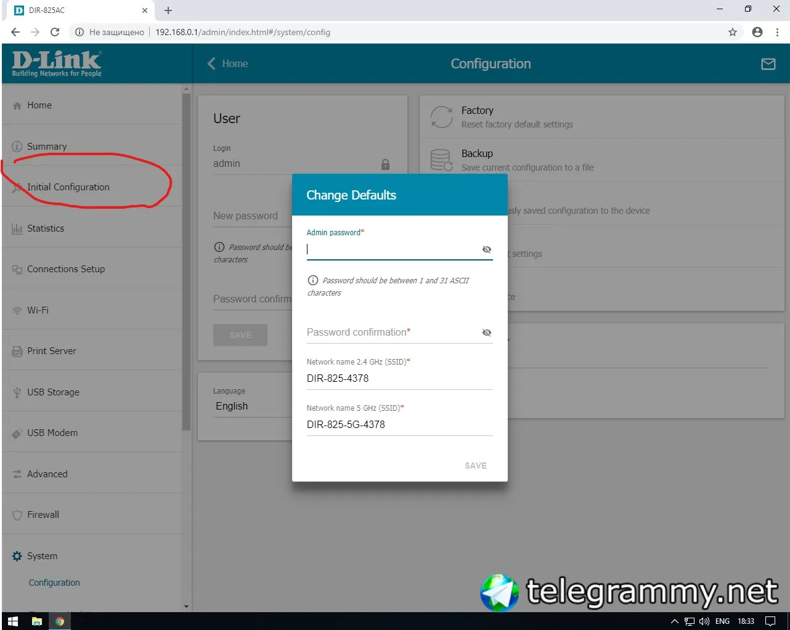Click the Firewall shield icon
Screen dimensions: 790x630
click(x=17, y=515)
